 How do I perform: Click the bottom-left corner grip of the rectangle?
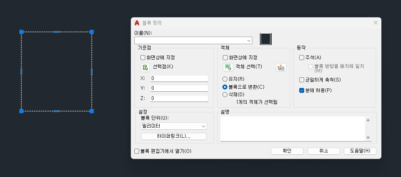click(x=22, y=111)
